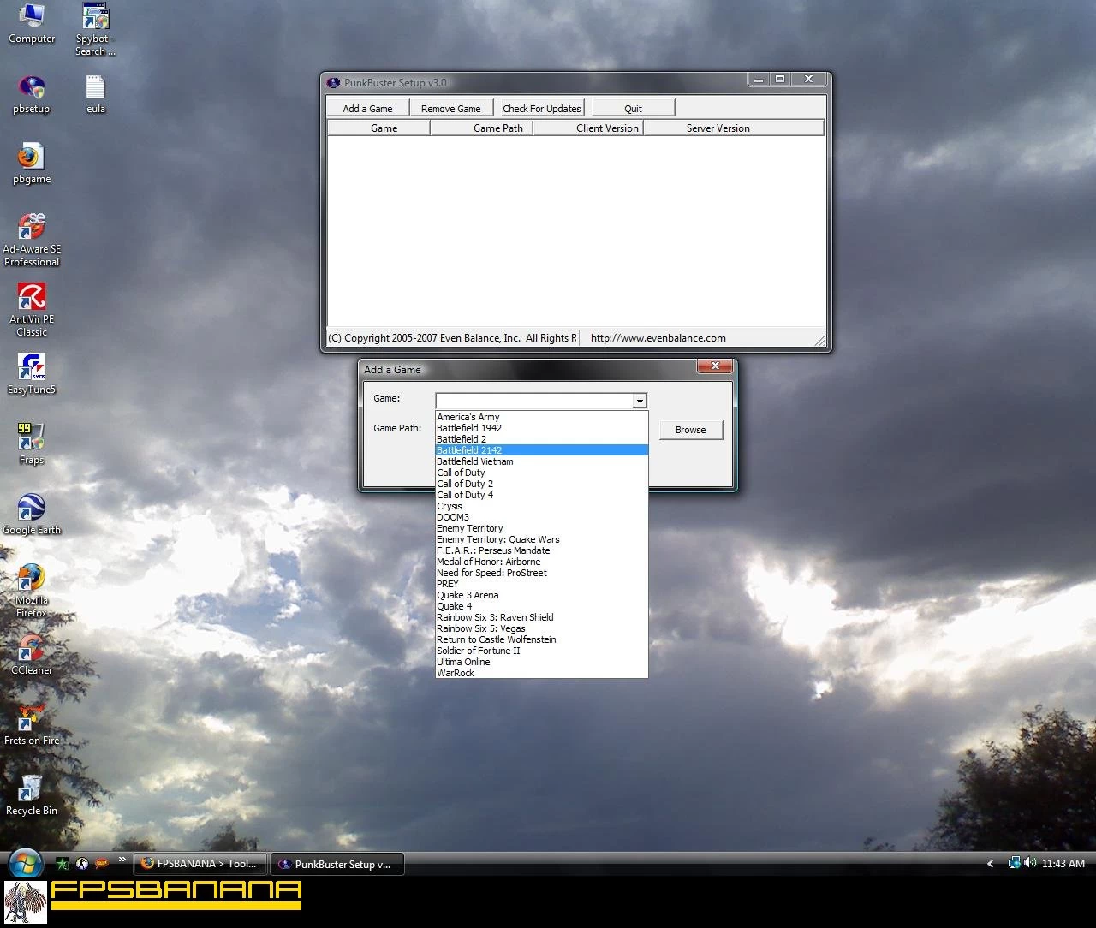The width and height of the screenshot is (1096, 928).
Task: Select the eula text file icon
Action: 95,94
